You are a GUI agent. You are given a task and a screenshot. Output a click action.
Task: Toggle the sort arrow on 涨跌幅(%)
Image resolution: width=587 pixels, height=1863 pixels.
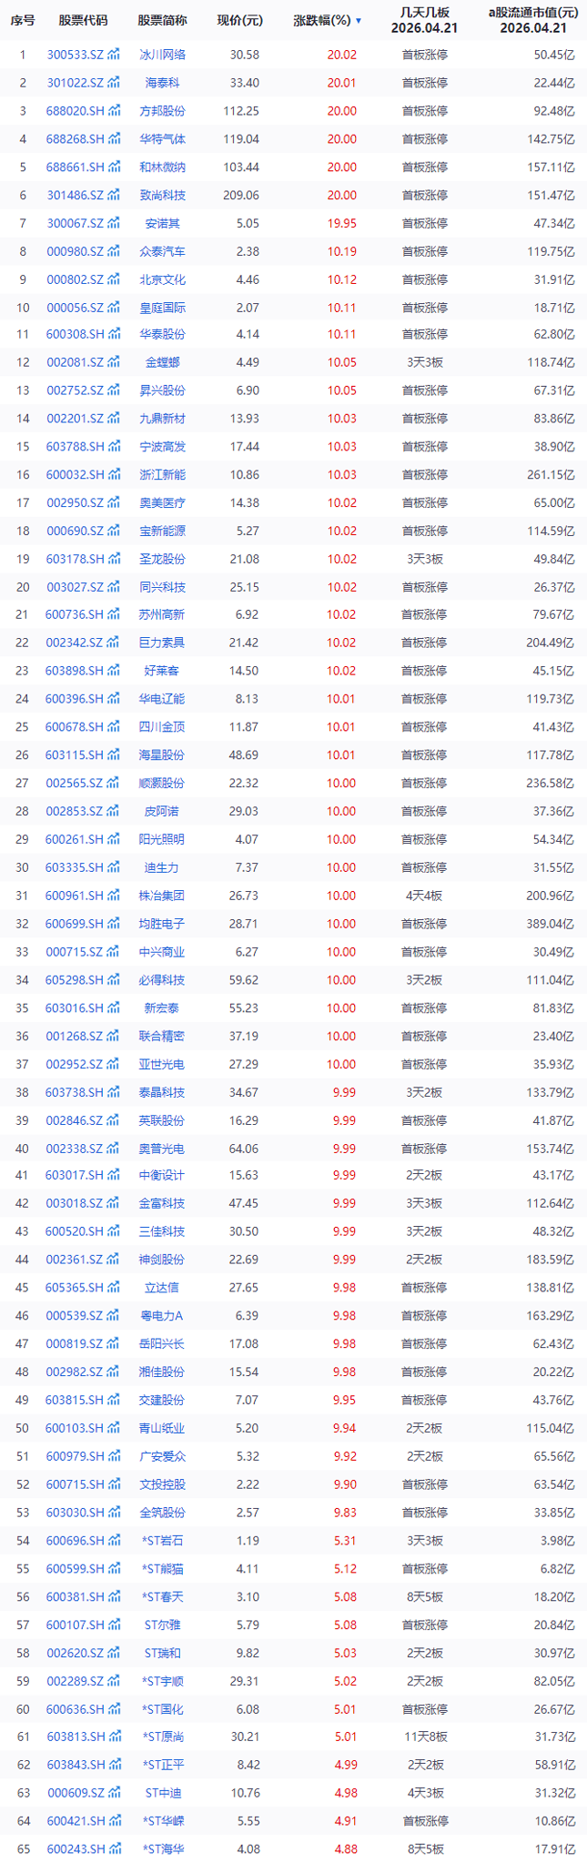point(359,21)
